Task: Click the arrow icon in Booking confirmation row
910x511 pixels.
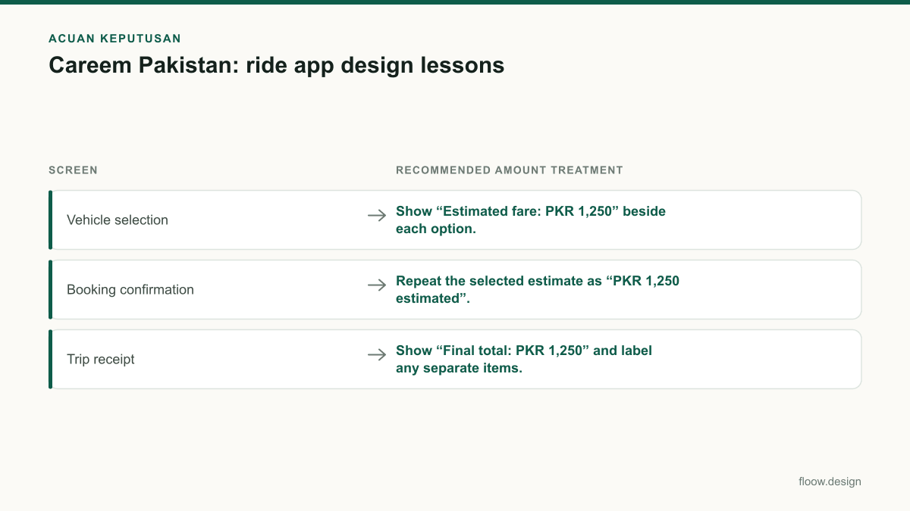Action: click(377, 285)
